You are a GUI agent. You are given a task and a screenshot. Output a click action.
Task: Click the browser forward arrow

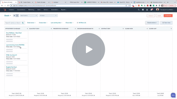[x=5, y=5]
